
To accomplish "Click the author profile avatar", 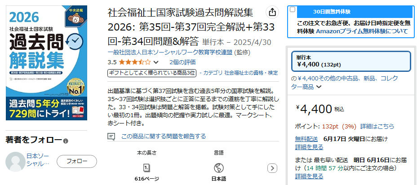I will pyautogui.click(x=15, y=162).
